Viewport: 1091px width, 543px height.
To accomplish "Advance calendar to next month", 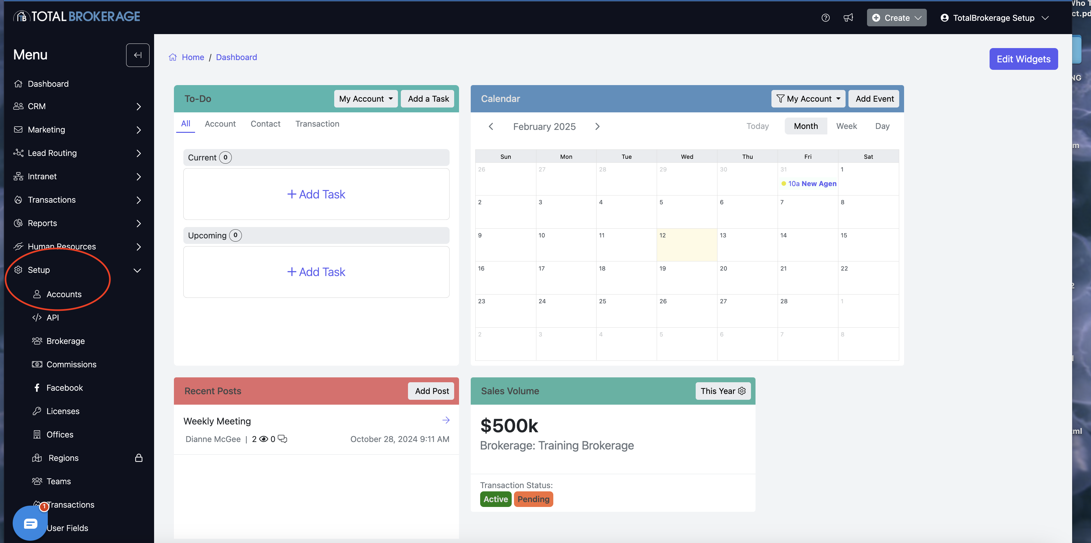I will coord(597,127).
